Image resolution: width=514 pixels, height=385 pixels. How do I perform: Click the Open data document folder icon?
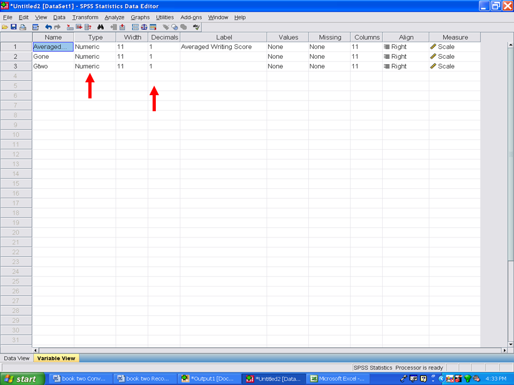click(x=5, y=27)
